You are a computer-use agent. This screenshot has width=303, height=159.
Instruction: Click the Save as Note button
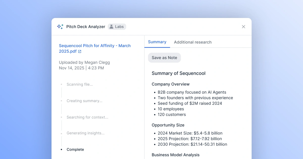(x=164, y=57)
